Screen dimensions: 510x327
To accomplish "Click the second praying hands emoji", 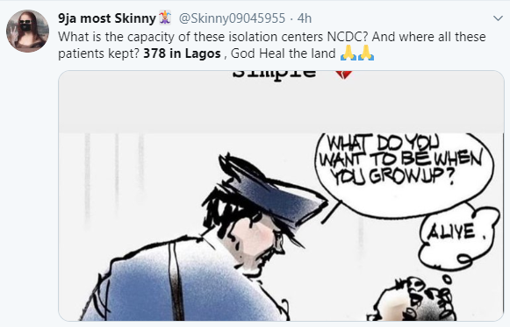I will 366,53.
